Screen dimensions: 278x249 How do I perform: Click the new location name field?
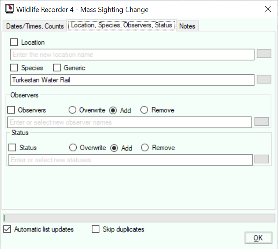[x=132, y=55]
